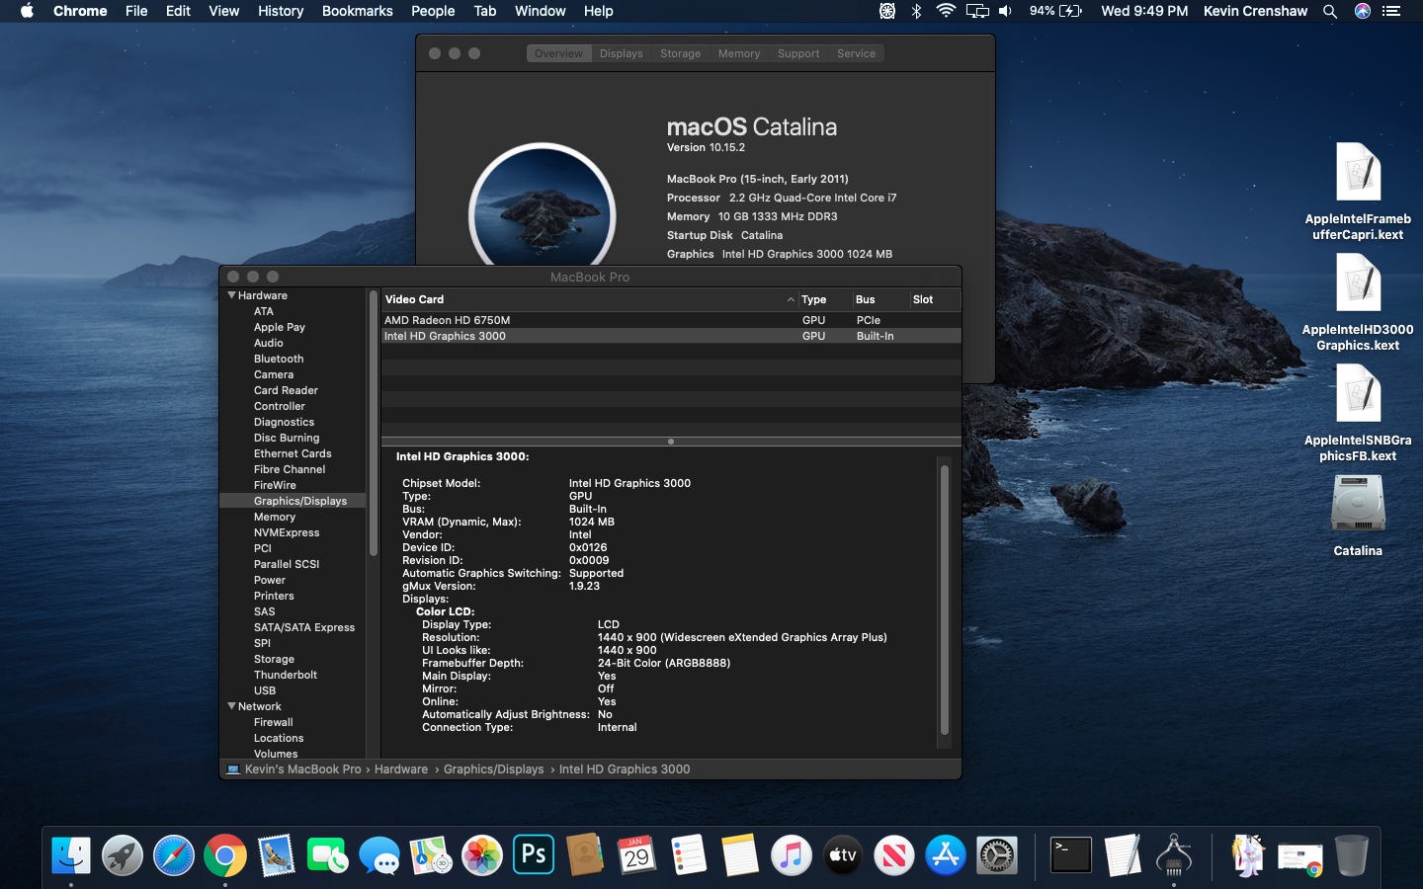1423x889 pixels.
Task: Click sidebar vertical scrollbar
Action: 374,423
